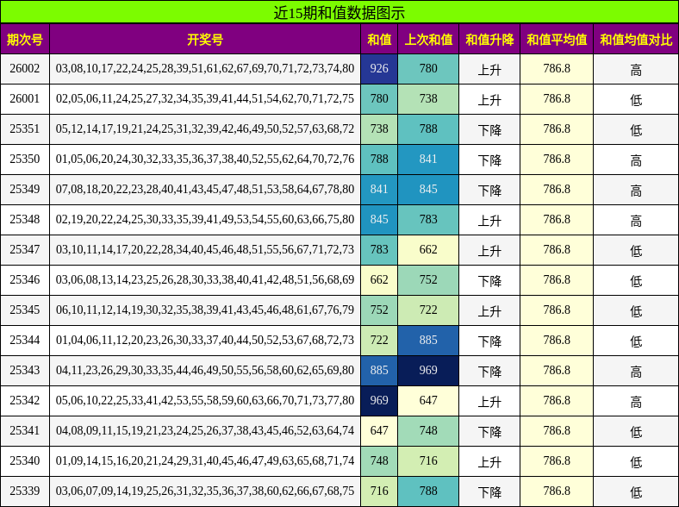The image size is (679, 507).
Task: Select period number 25351
Action: [x=25, y=129]
